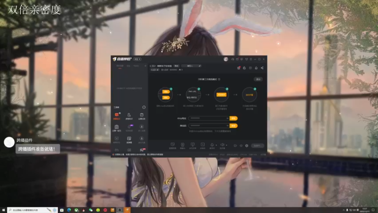Expand the microphone device dropdown arrow

click(x=216, y=145)
